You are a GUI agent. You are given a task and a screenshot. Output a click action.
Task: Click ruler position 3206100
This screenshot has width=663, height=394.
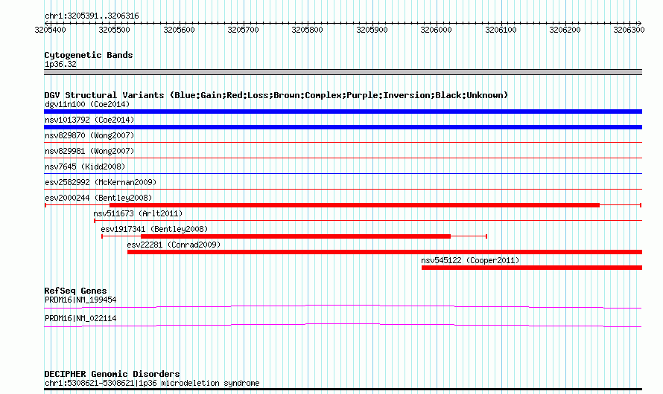pyautogui.click(x=501, y=30)
